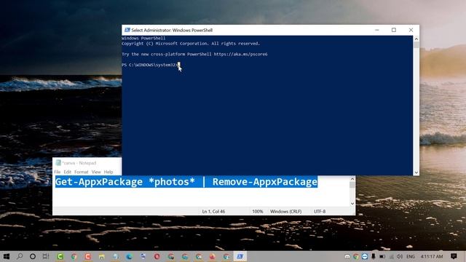The width and height of the screenshot is (466, 262).
Task: Open Notepad's View menu
Action: point(96,172)
